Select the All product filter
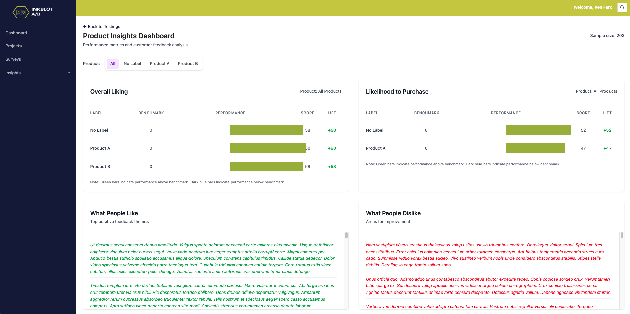 (113, 64)
